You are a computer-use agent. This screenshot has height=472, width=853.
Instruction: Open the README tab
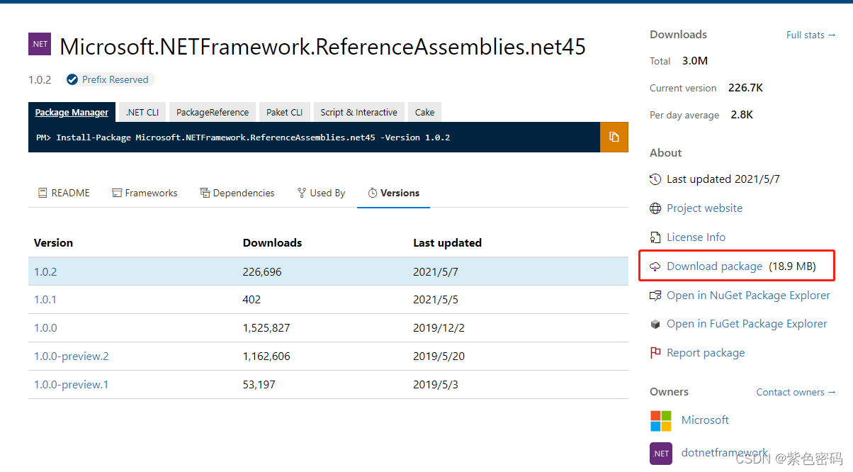(x=62, y=193)
